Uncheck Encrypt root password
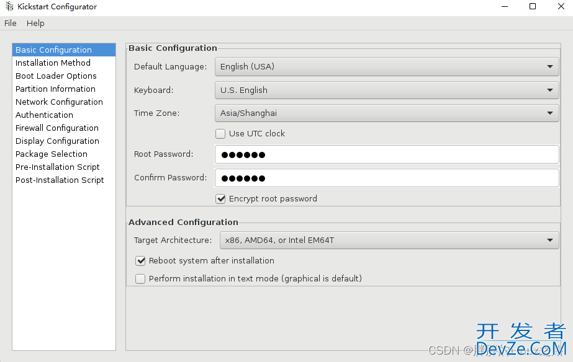The image size is (573, 362). point(220,199)
